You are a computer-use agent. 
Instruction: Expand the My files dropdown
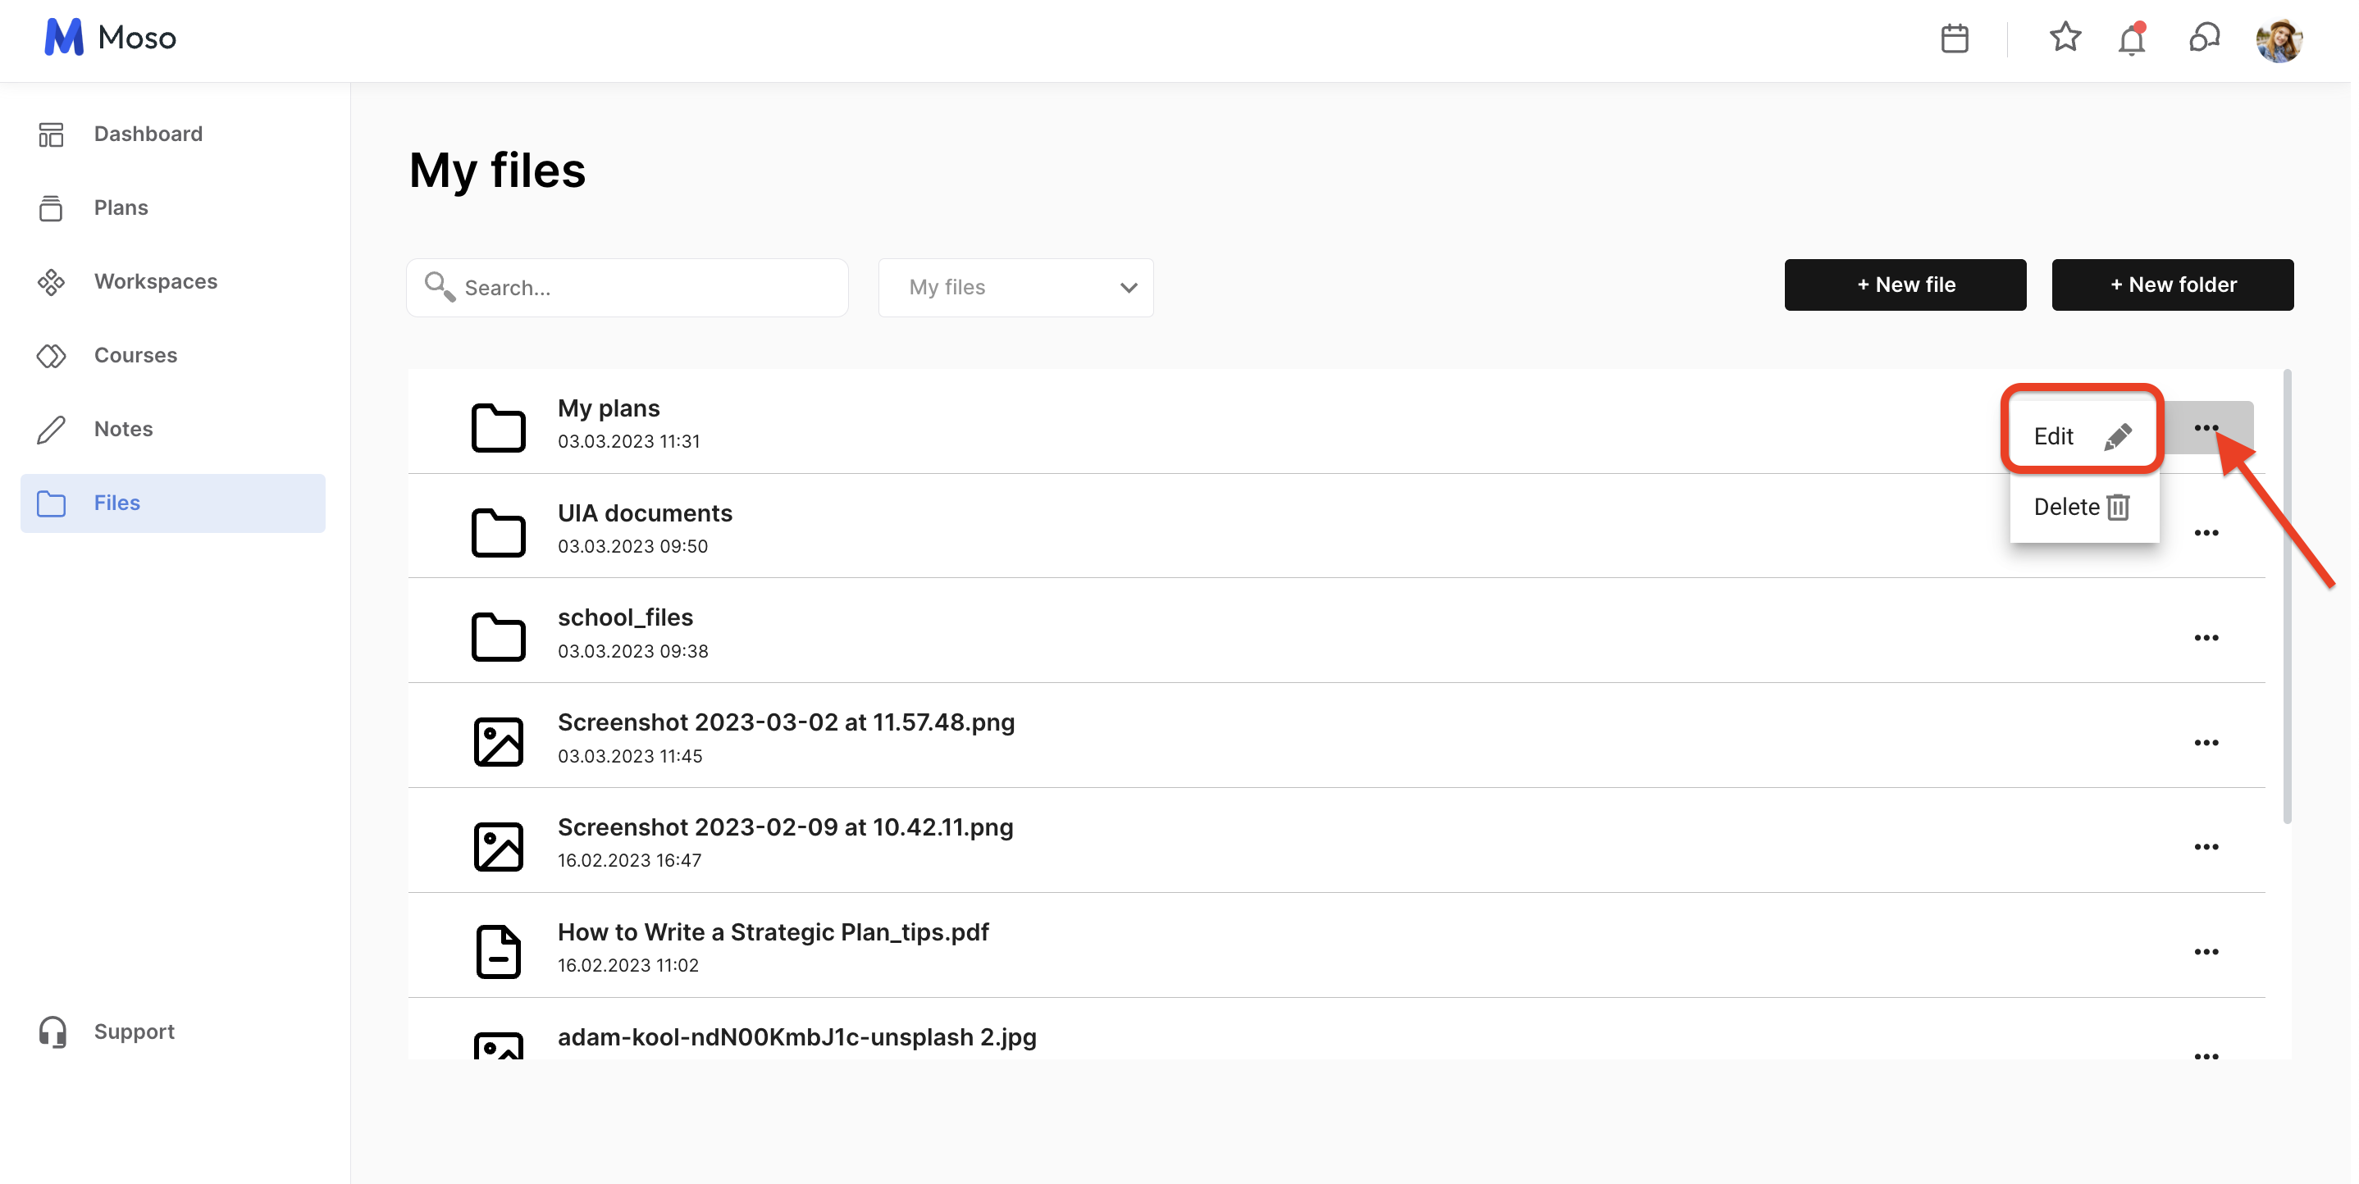click(1015, 288)
